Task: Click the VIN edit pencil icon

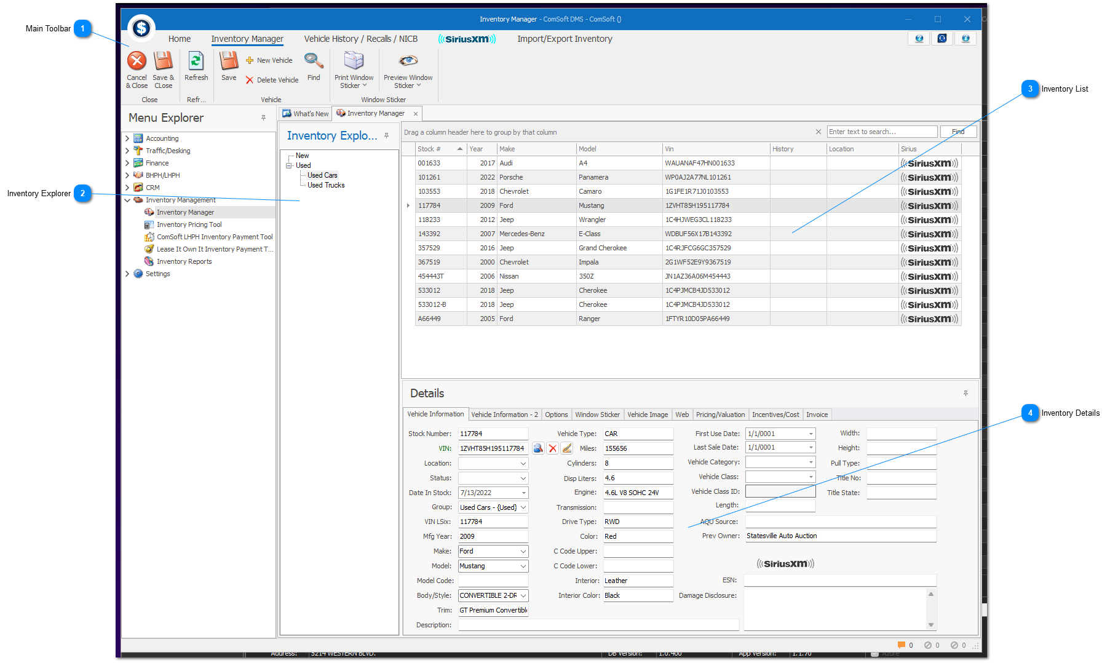Action: pyautogui.click(x=567, y=448)
